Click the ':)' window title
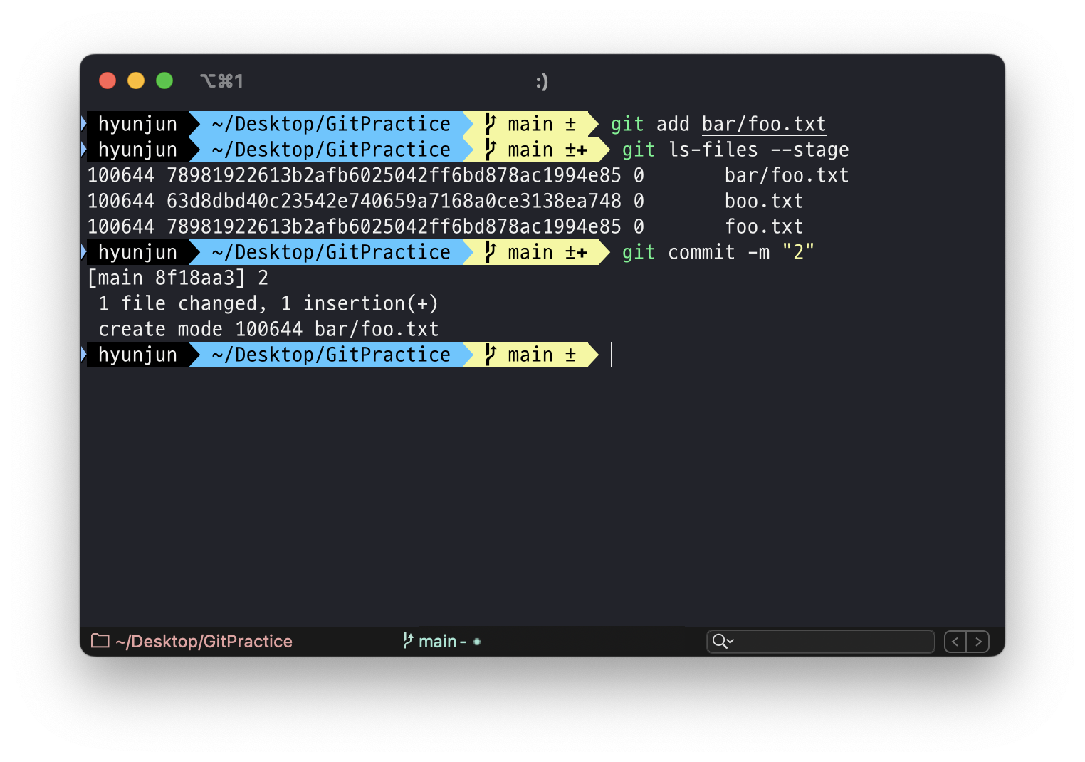Viewport: 1085px width, 762px height. [542, 81]
